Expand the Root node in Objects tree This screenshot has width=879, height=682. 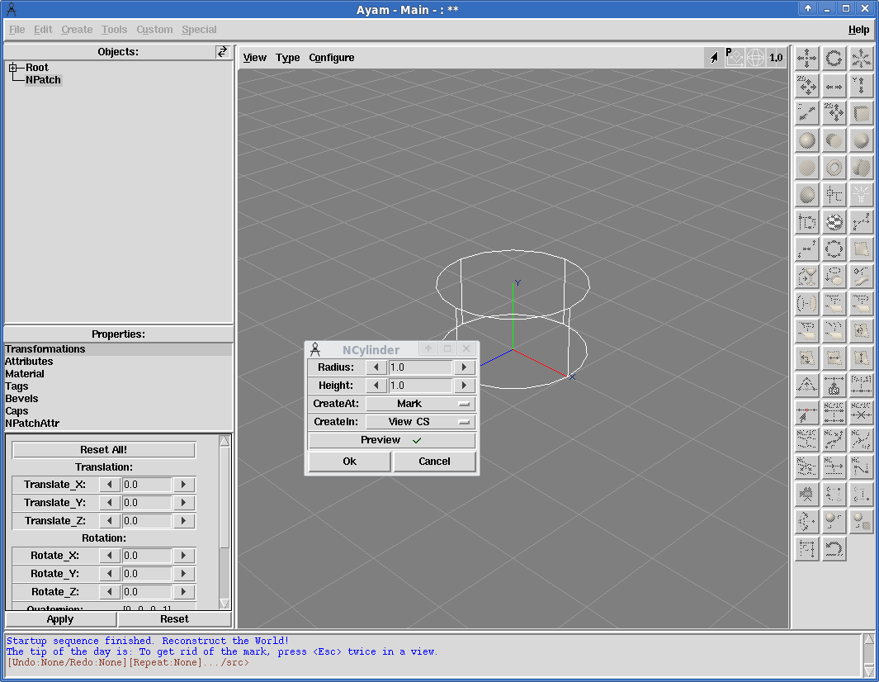click(13, 68)
